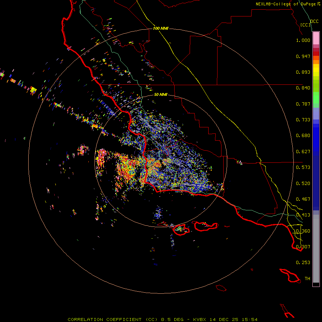This screenshot has height=322, width=322.
Task: Click the 0.413 scale value
Action: pos(303,215)
